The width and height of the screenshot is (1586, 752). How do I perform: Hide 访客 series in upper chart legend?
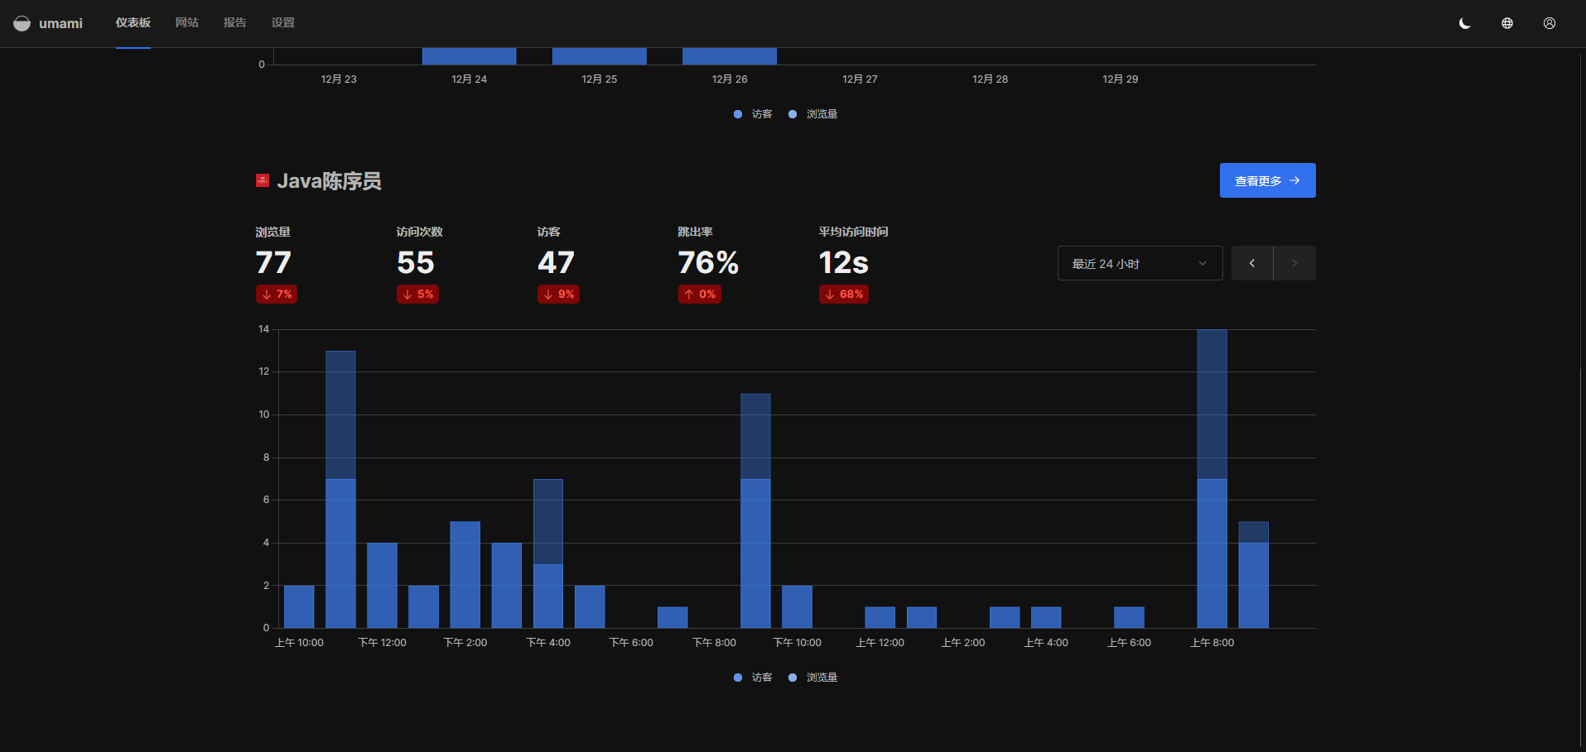coord(753,114)
